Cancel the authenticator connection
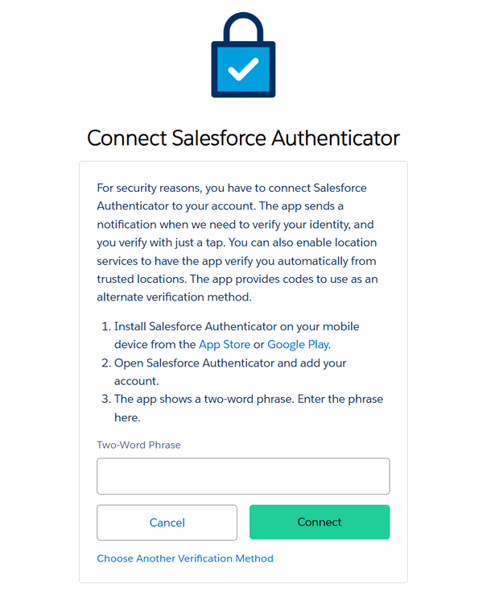The height and width of the screenshot is (601, 499). (x=167, y=522)
